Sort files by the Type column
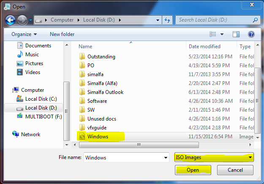264x184 pixels. [x=245, y=47]
